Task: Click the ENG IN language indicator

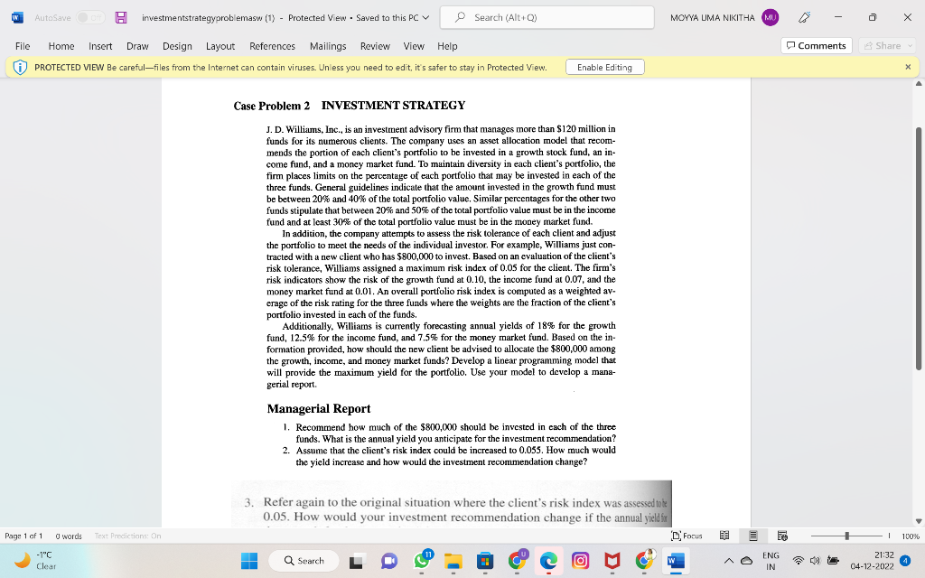Action: point(771,561)
